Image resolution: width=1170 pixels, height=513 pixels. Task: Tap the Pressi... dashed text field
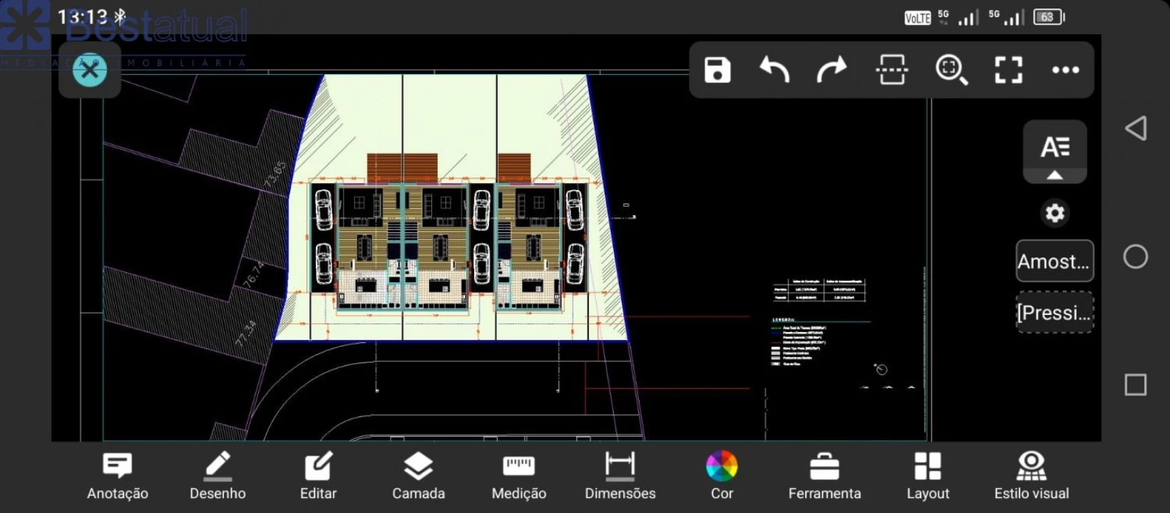1054,312
